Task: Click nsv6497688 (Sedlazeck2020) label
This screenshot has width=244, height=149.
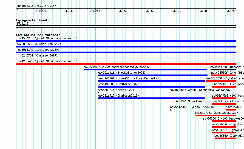Action: point(119,84)
